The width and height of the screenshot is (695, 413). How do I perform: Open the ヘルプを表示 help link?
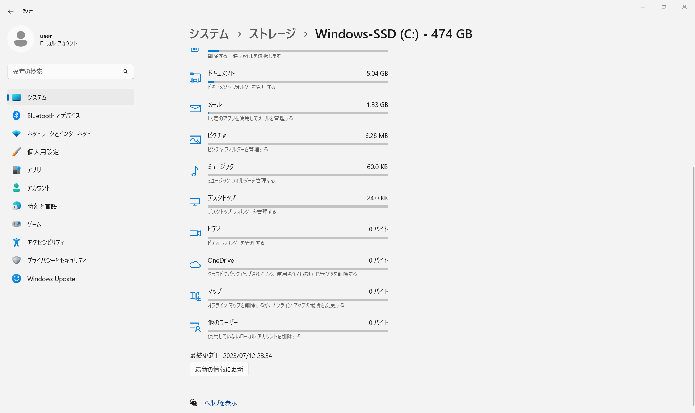pos(221,403)
